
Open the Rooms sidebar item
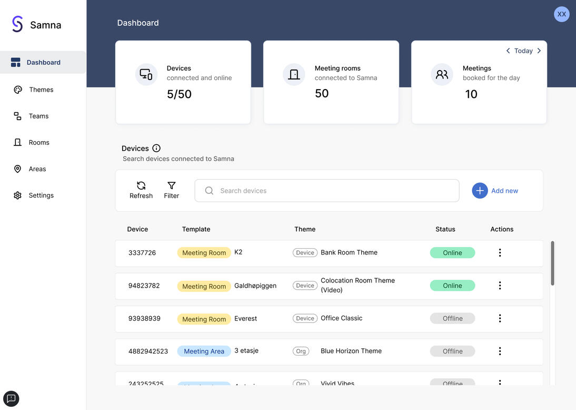[39, 142]
